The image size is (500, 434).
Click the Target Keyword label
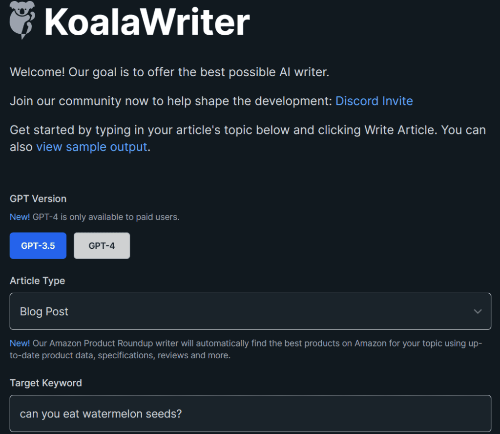(x=45, y=383)
